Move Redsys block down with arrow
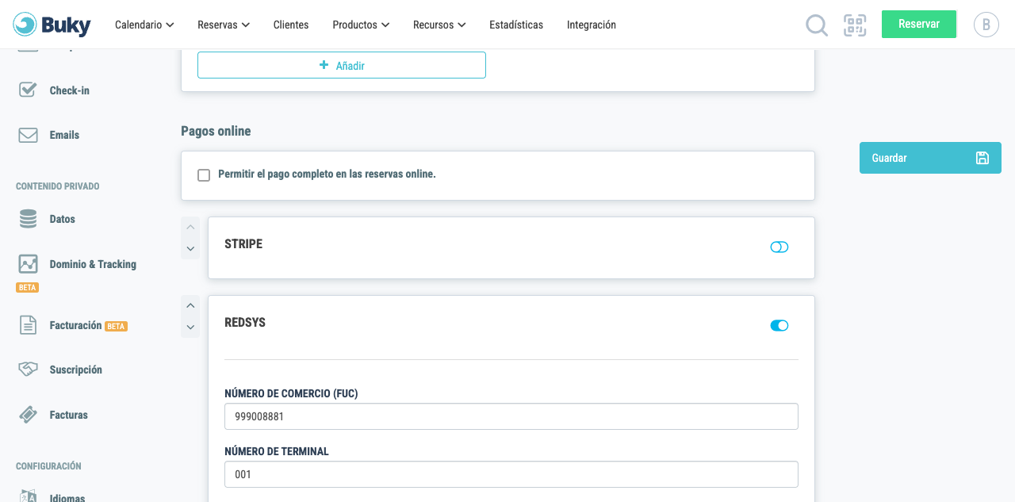This screenshot has width=1015, height=502. (190, 328)
